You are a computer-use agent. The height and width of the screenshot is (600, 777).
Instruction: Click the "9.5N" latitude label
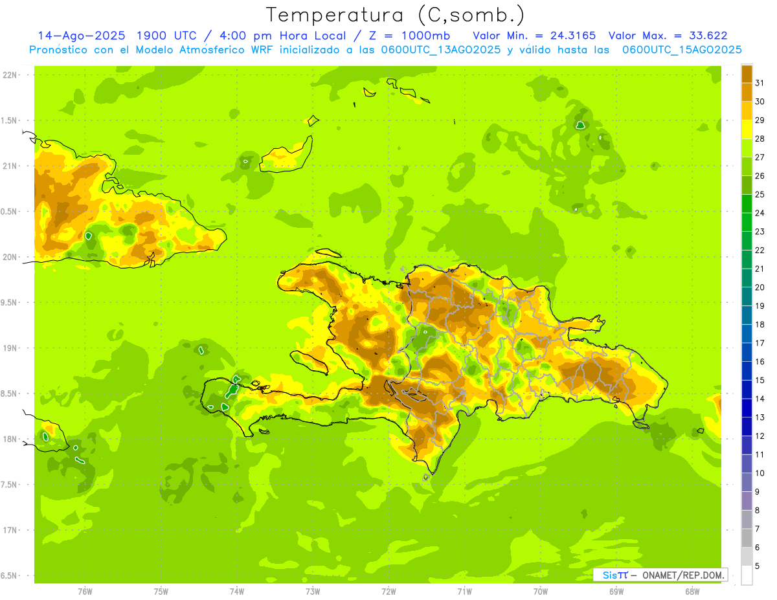point(10,303)
